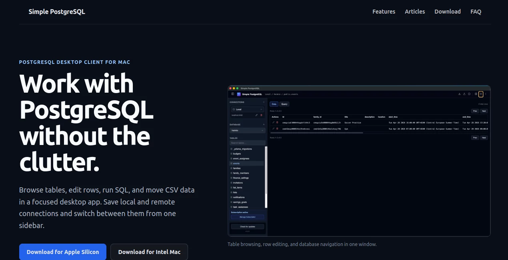Click the Next button above the data table
Viewport: 508px width, 260px height.
coord(484,111)
